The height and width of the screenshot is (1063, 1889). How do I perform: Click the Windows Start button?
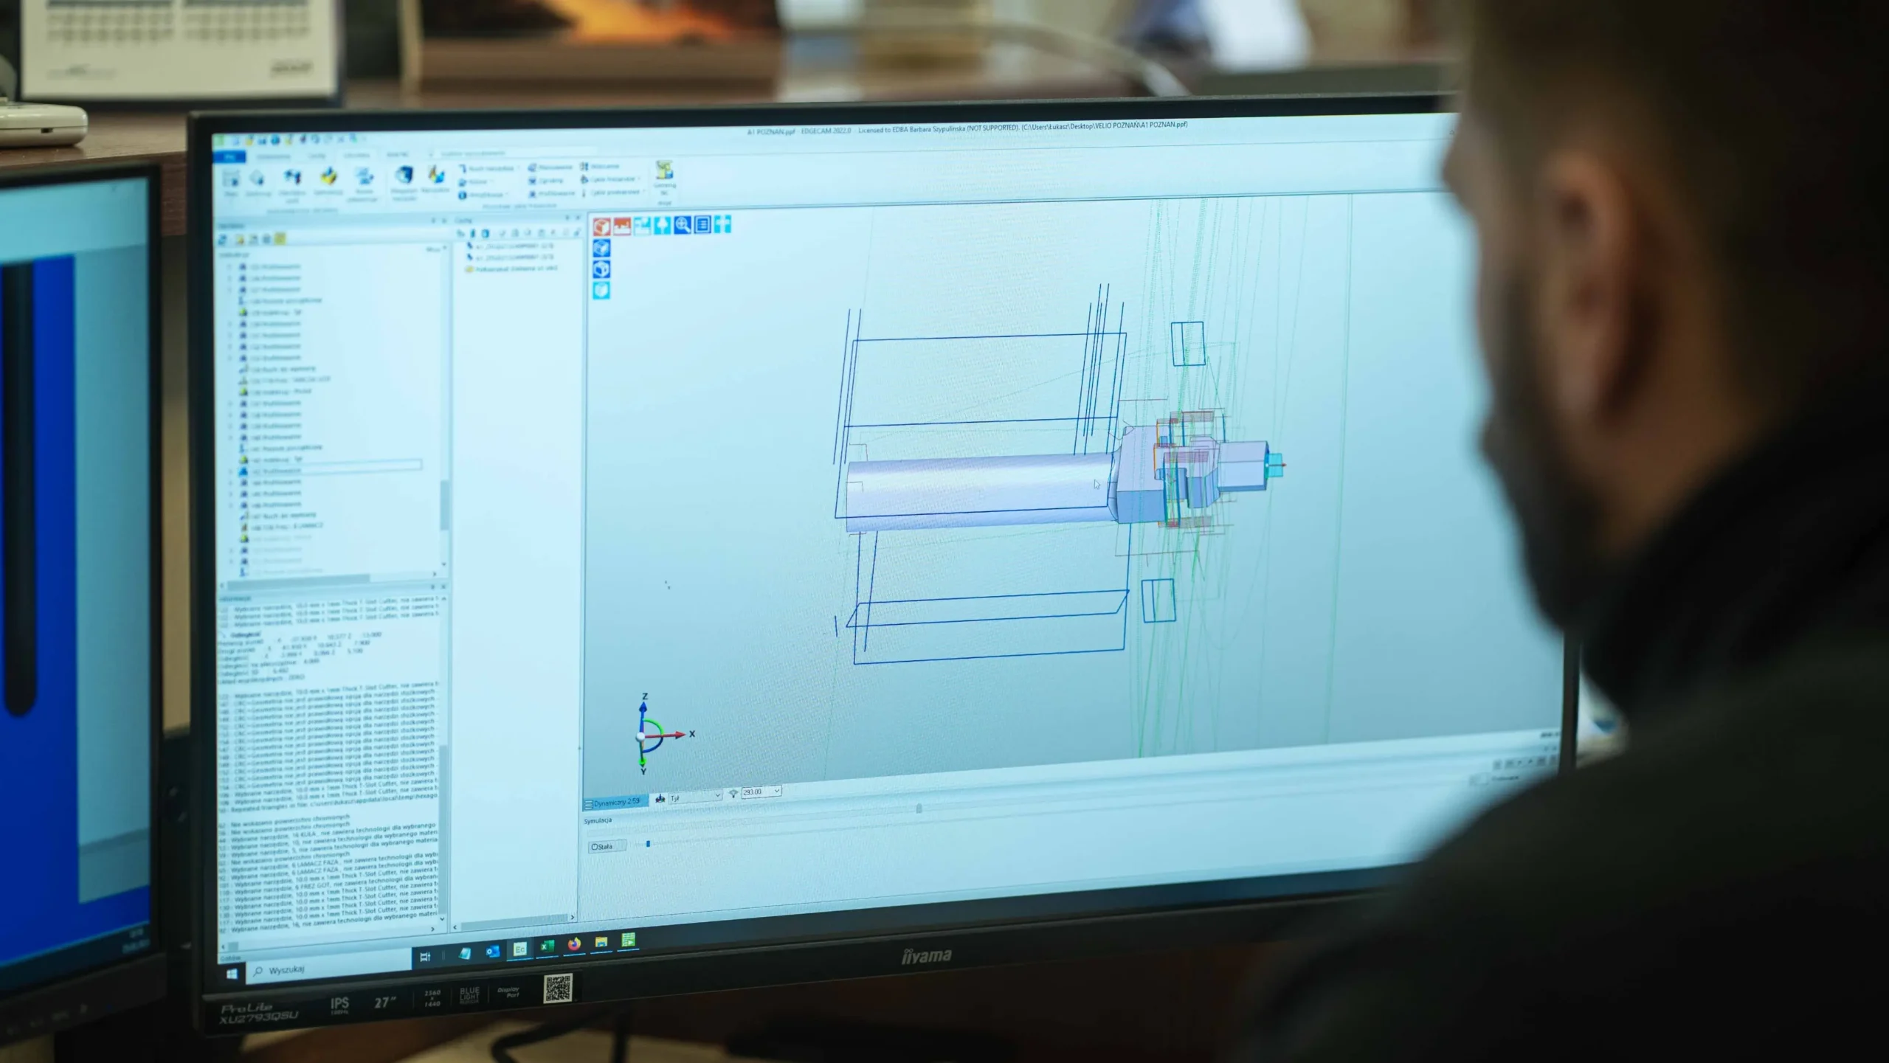click(x=232, y=974)
